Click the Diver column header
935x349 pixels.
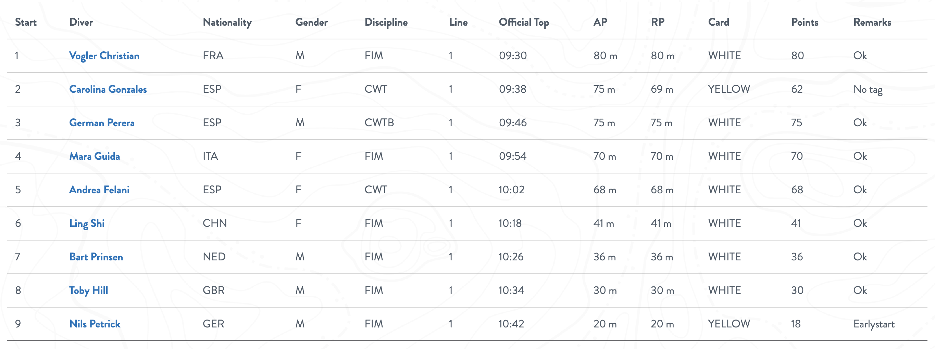(81, 23)
